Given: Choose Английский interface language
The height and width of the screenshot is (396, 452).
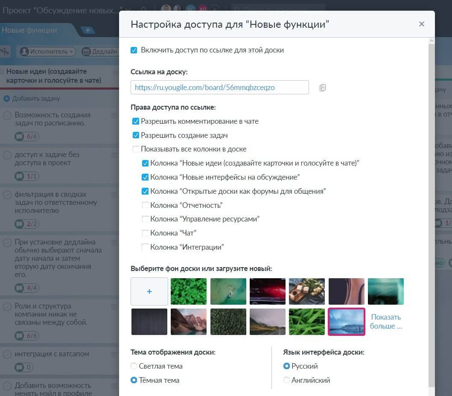Looking at the screenshot, I should pos(287,380).
